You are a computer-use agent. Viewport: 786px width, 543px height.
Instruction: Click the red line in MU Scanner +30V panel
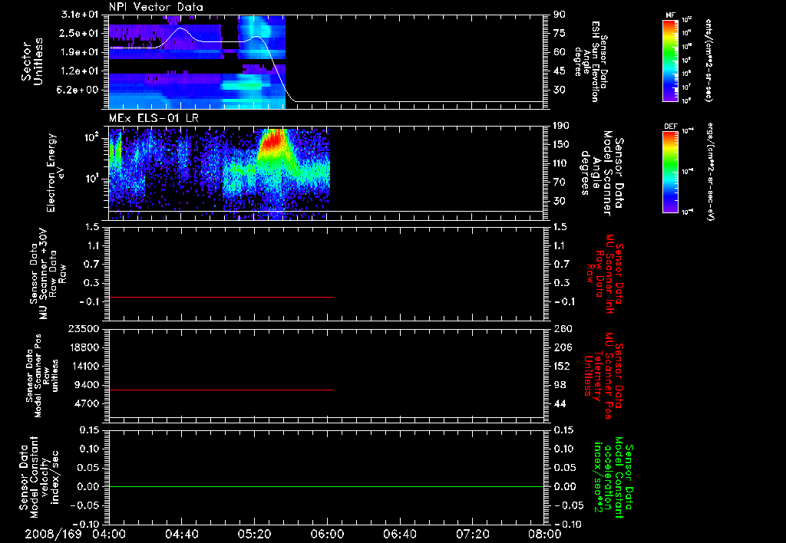[220, 297]
